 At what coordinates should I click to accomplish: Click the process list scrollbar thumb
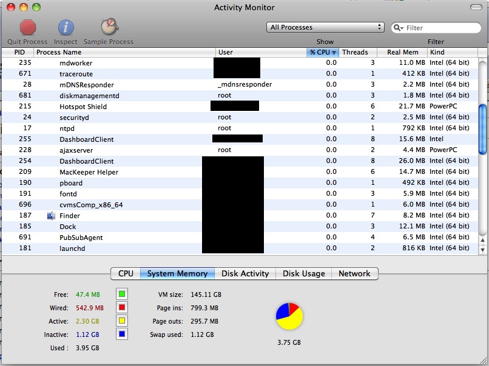[x=482, y=129]
